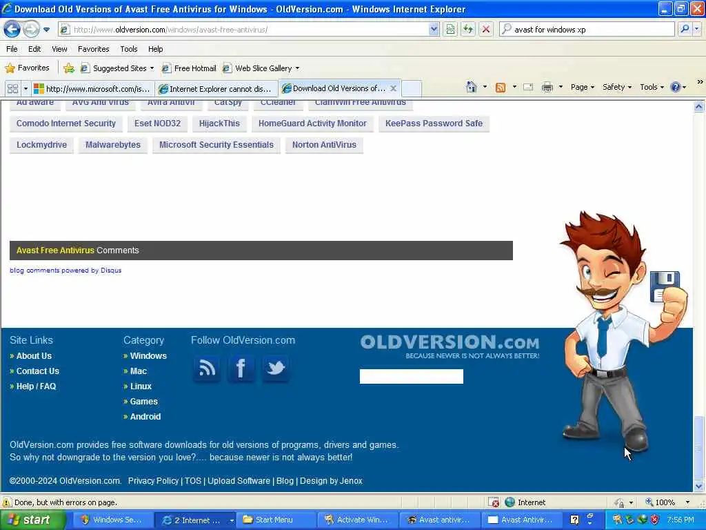Open the Free Hotmail favorite link
The height and width of the screenshot is (530, 706).
(x=189, y=68)
